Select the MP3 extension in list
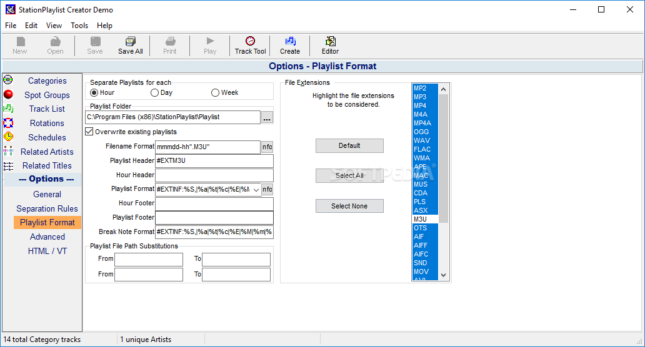 click(425, 97)
